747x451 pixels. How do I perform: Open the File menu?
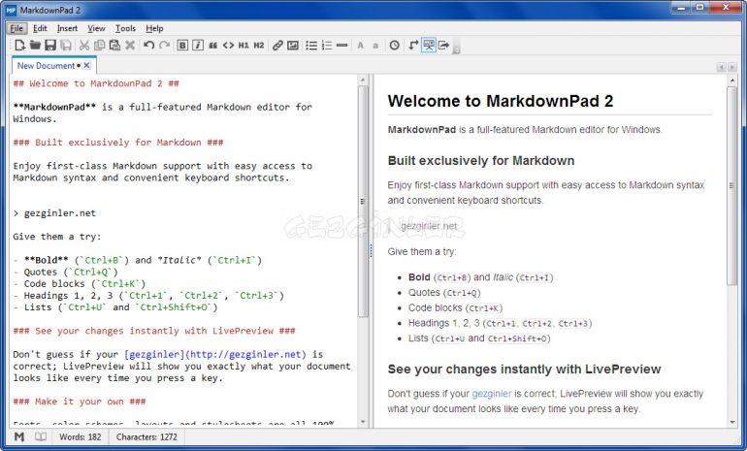pos(16,28)
